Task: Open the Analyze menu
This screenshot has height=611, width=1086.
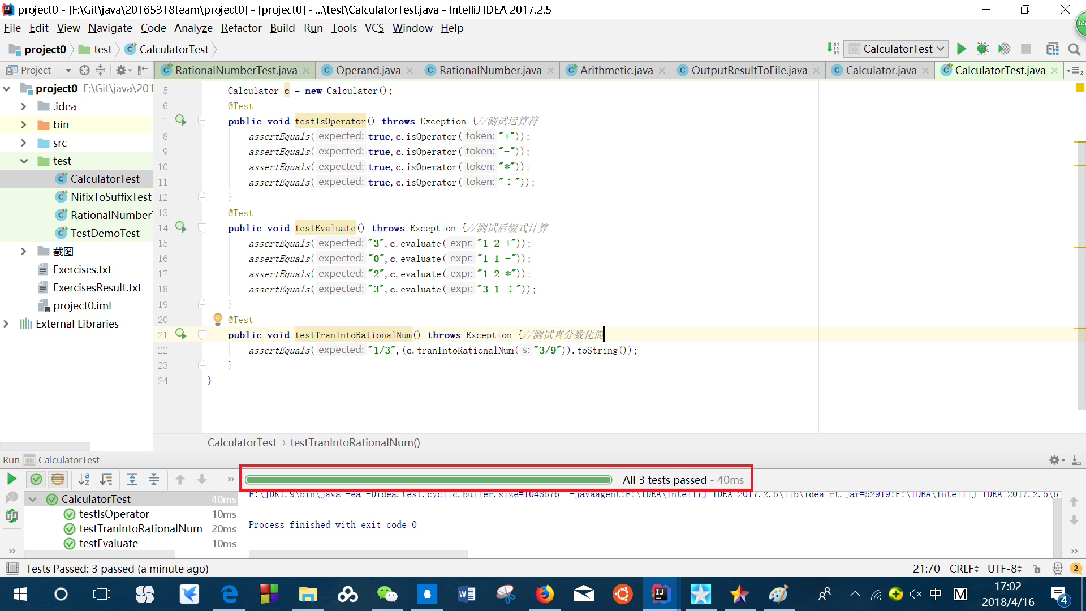Action: pos(193,28)
